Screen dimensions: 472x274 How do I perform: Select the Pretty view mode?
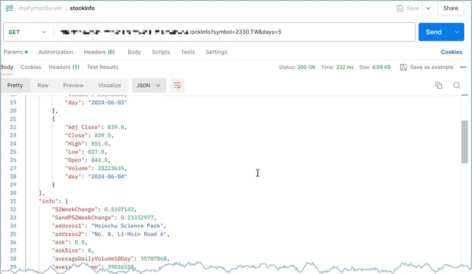[15, 86]
